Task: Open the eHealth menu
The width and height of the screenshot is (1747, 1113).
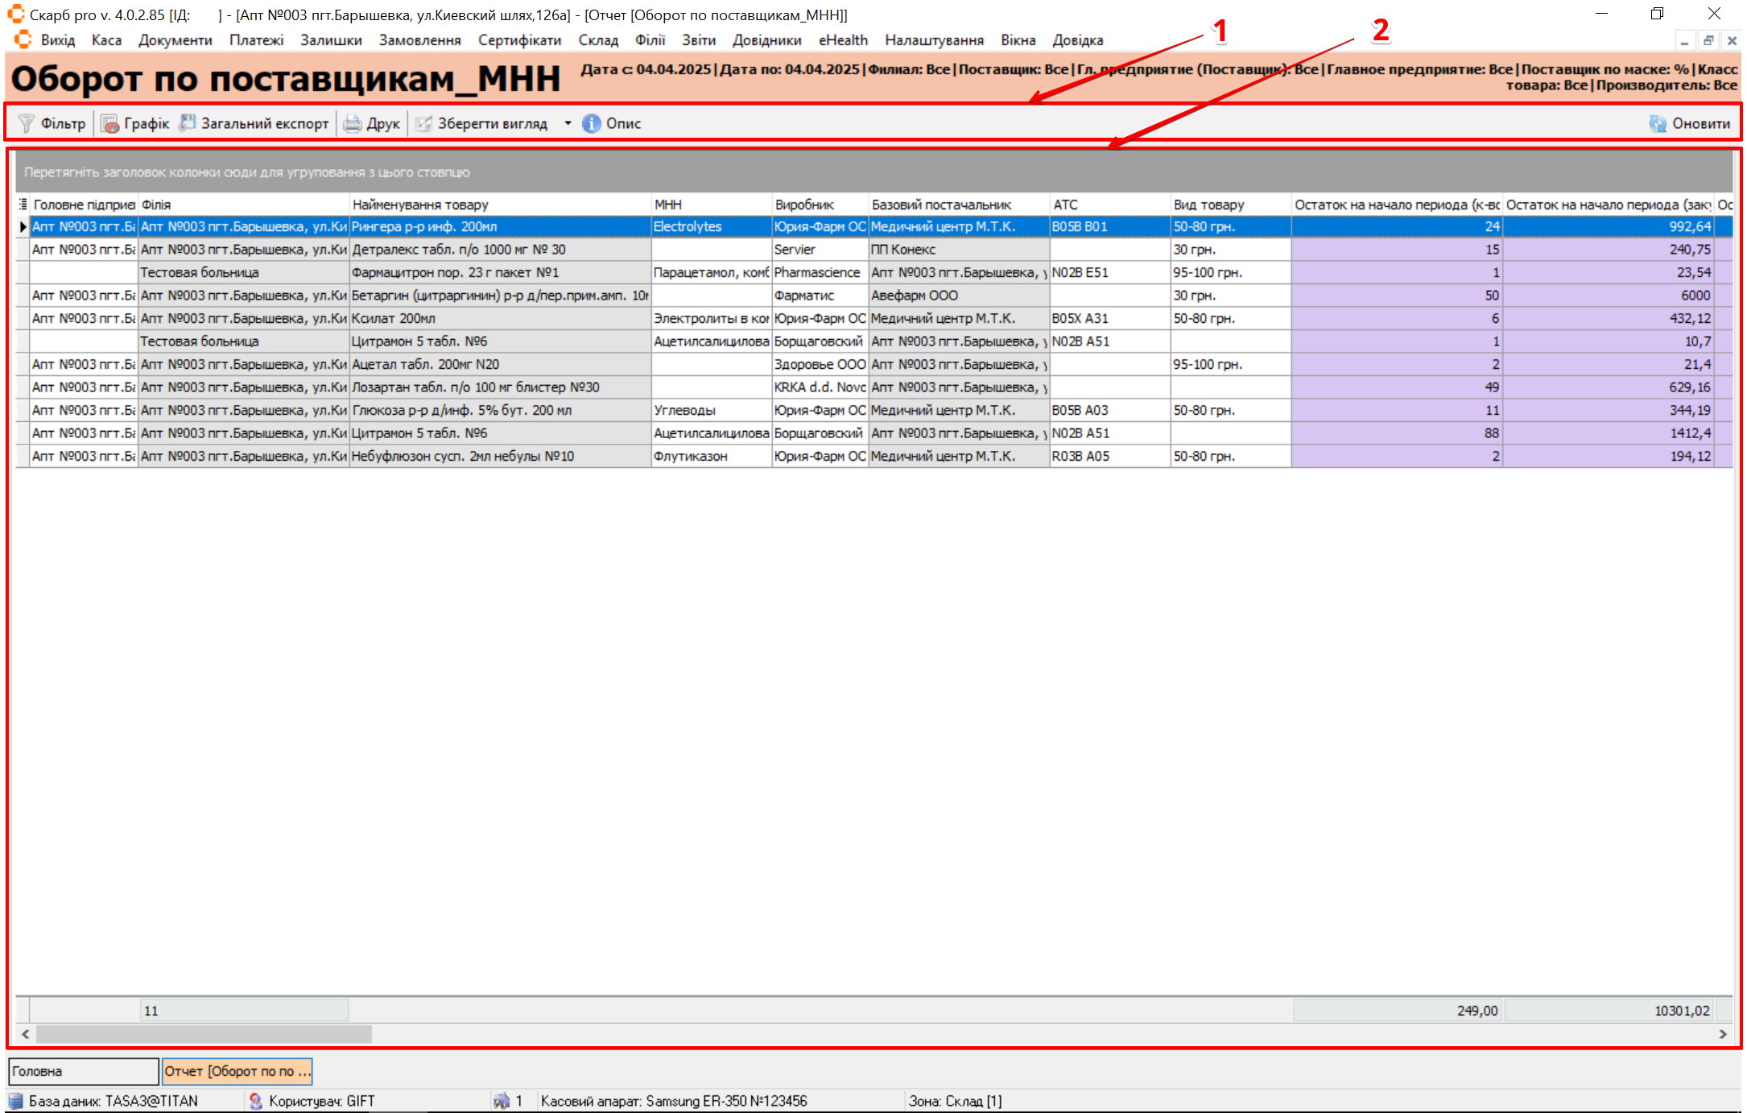Action: [x=843, y=40]
